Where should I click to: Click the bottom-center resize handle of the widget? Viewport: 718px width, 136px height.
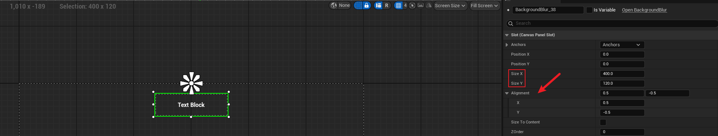191,117
